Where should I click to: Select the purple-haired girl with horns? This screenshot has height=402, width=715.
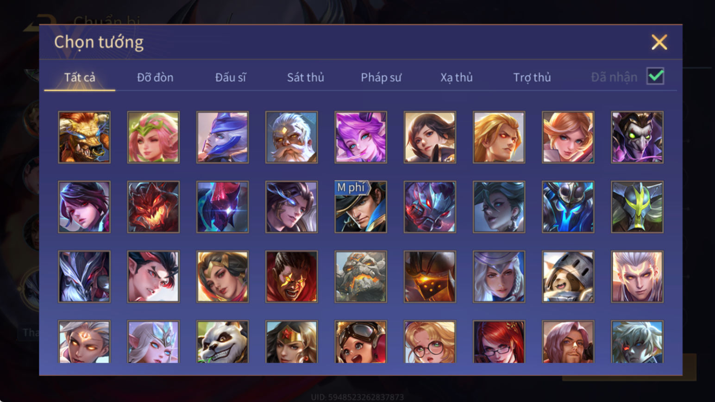click(x=361, y=137)
